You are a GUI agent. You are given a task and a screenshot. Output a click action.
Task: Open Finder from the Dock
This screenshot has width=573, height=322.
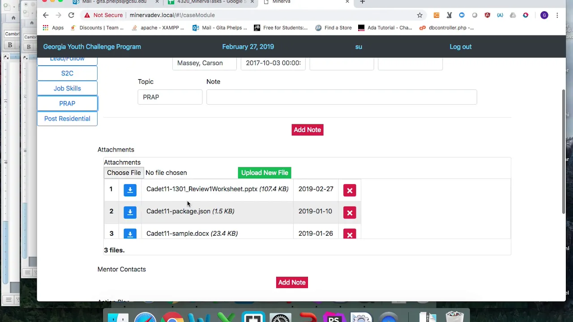coord(118,318)
